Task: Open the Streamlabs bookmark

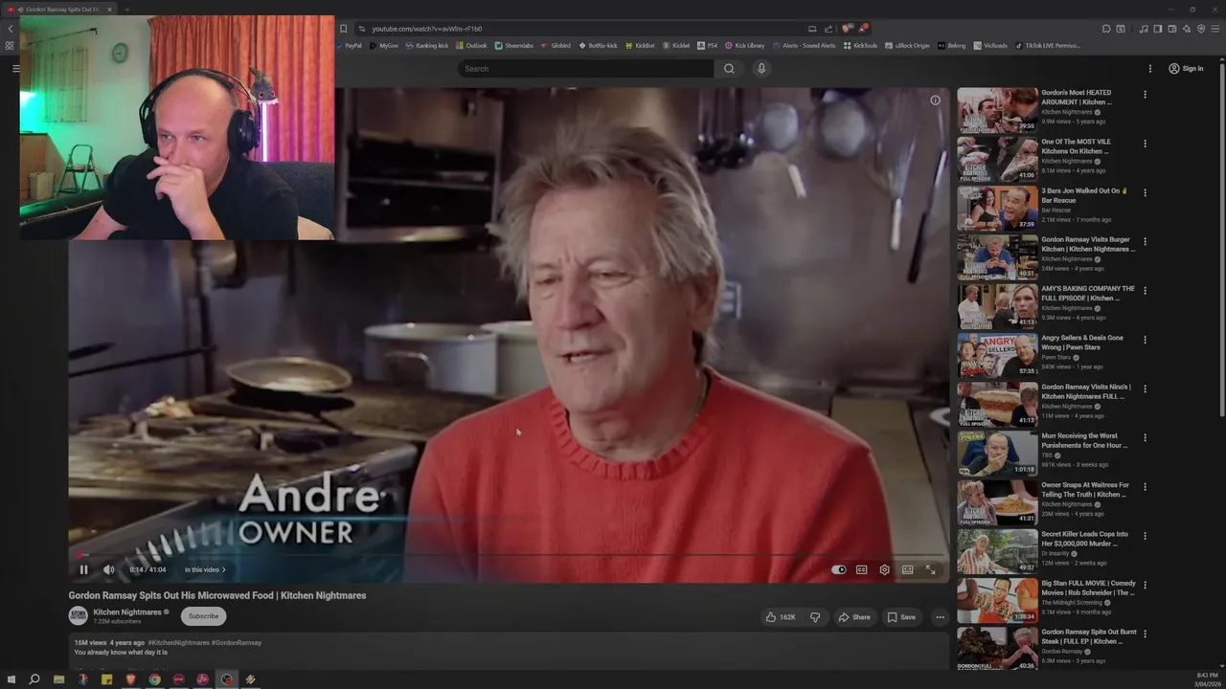Action: pyautogui.click(x=514, y=45)
